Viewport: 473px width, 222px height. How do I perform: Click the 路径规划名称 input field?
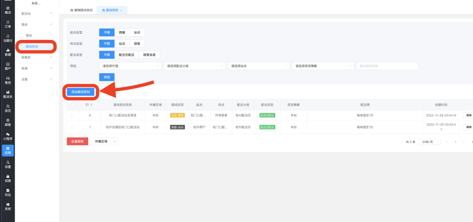pos(387,66)
